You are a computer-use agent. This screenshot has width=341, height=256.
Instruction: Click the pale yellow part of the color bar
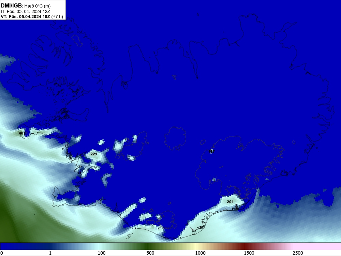196,246
